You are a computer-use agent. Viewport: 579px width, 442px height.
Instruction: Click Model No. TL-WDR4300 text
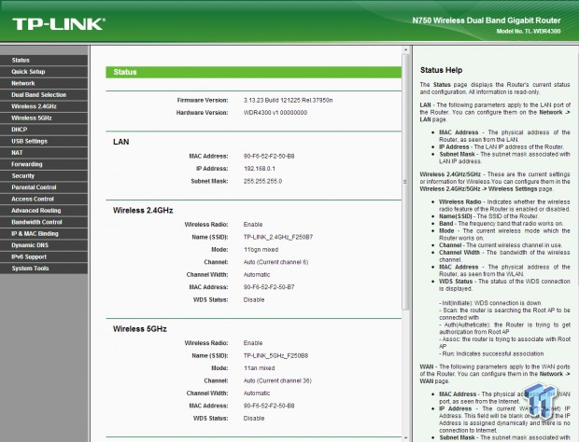click(529, 32)
